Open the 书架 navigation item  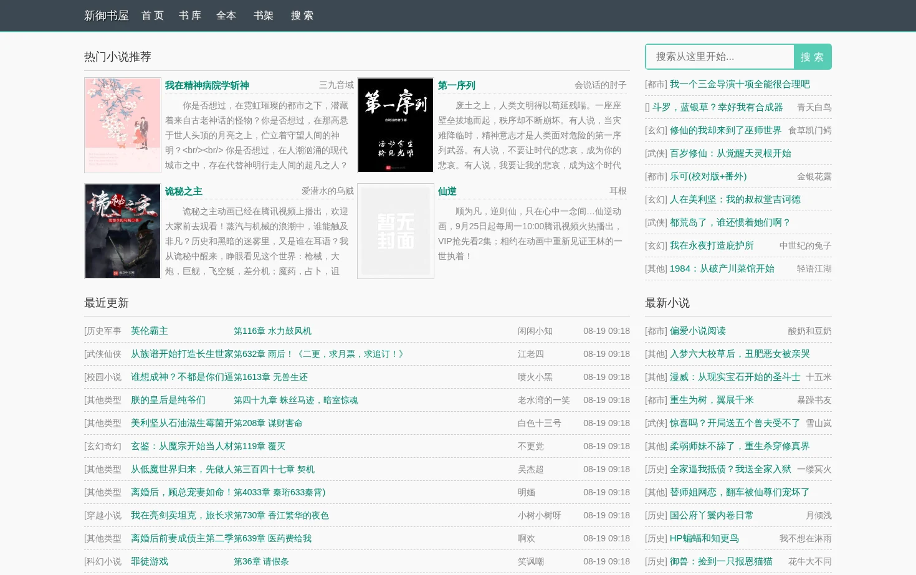pyautogui.click(x=264, y=16)
